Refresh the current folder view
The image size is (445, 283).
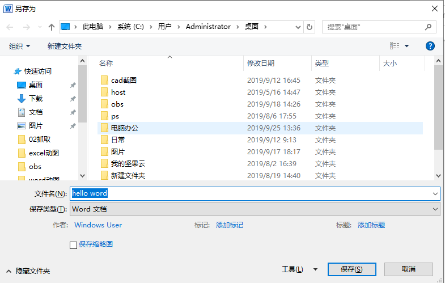[310, 27]
